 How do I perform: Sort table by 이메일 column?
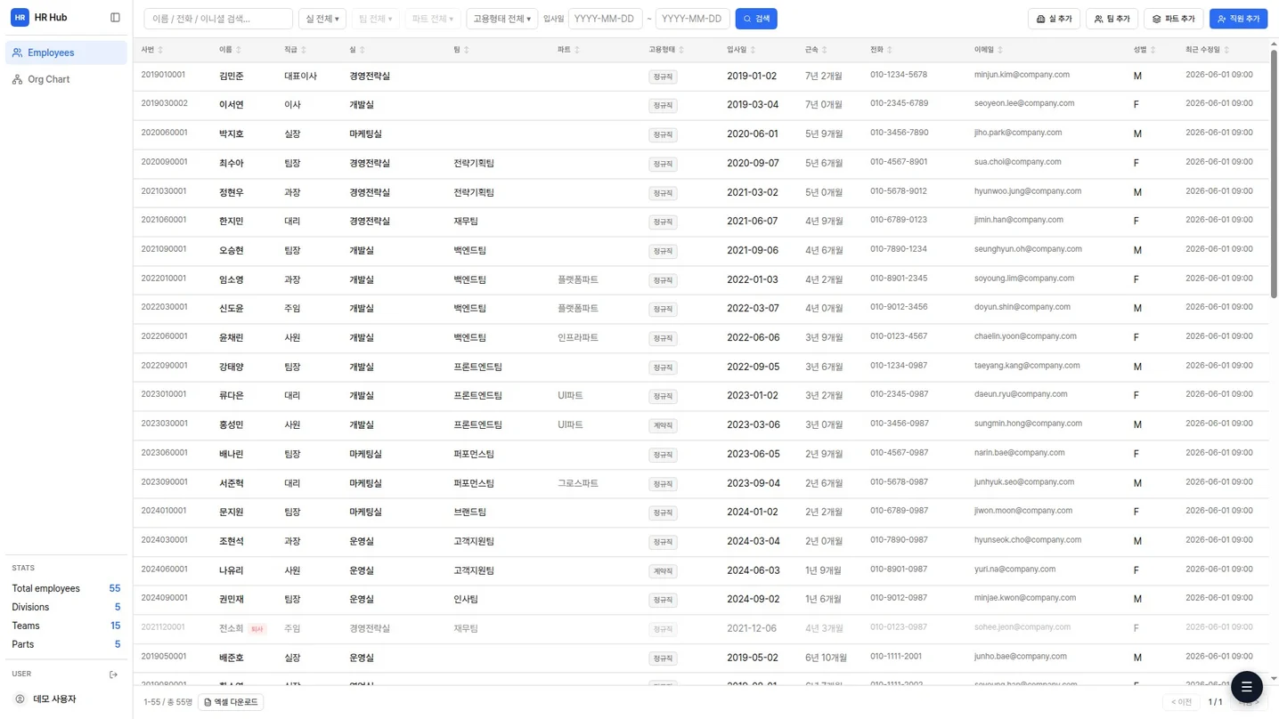tap(988, 50)
